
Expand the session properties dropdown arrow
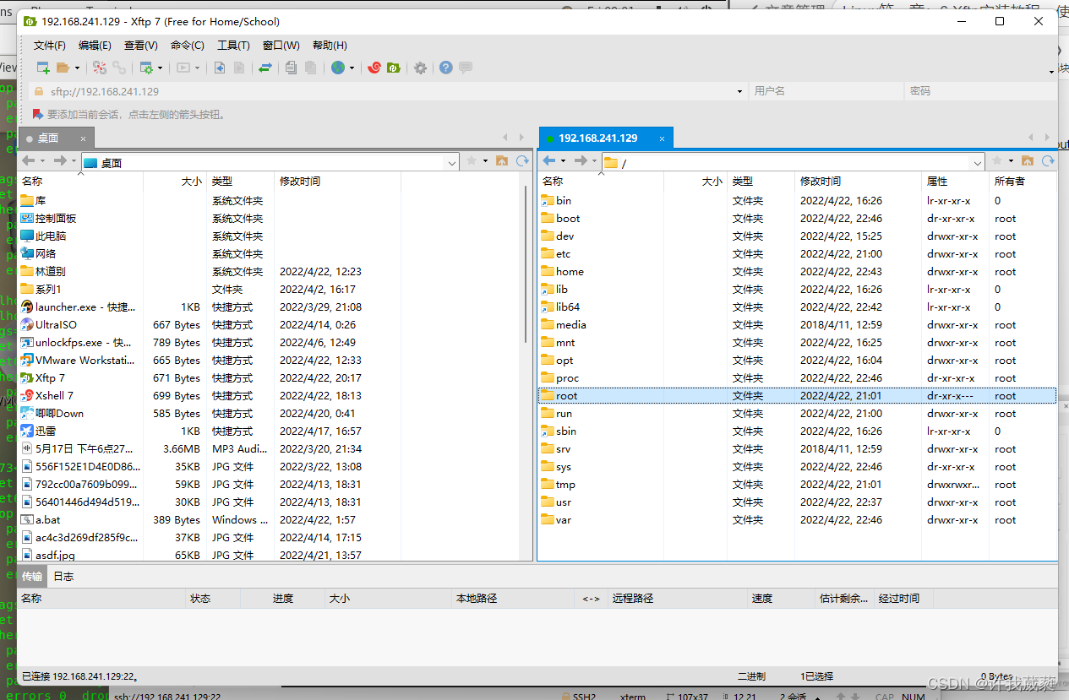160,68
